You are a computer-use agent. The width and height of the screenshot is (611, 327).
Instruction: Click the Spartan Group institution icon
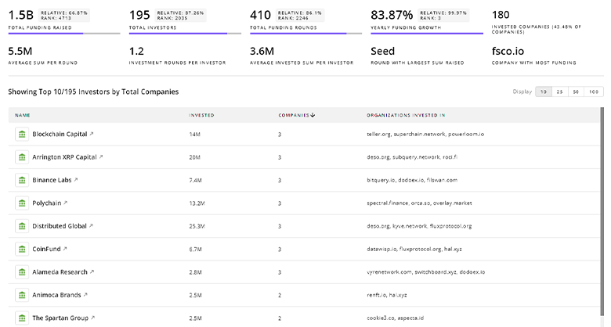[x=22, y=318]
